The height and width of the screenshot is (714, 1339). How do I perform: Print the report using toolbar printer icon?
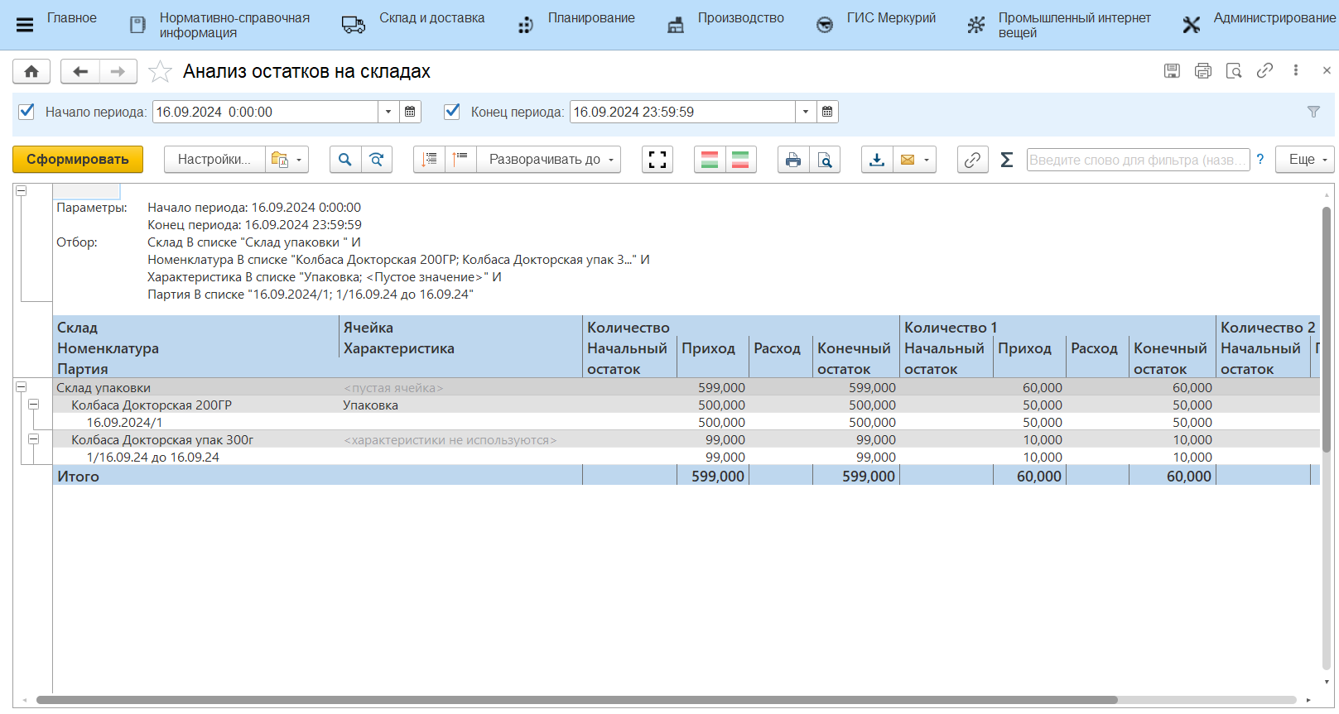[793, 160]
